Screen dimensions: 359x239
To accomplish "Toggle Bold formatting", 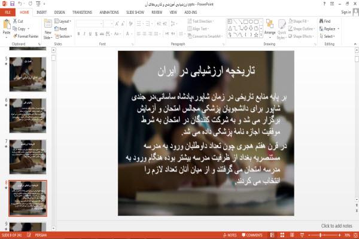I will (78, 34).
